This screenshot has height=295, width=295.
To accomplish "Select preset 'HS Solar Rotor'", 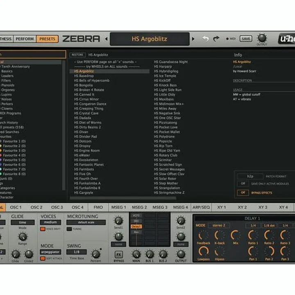I will pos(165,179).
